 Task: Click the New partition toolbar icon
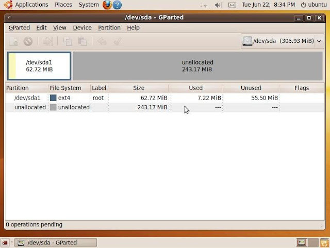(x=13, y=41)
